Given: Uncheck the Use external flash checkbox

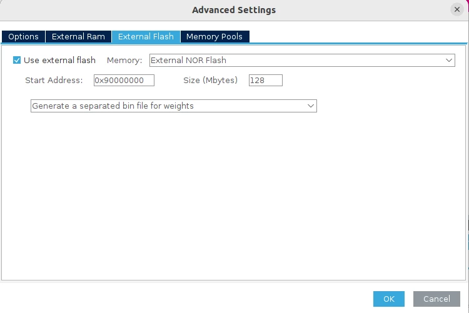Looking at the screenshot, I should pos(17,60).
